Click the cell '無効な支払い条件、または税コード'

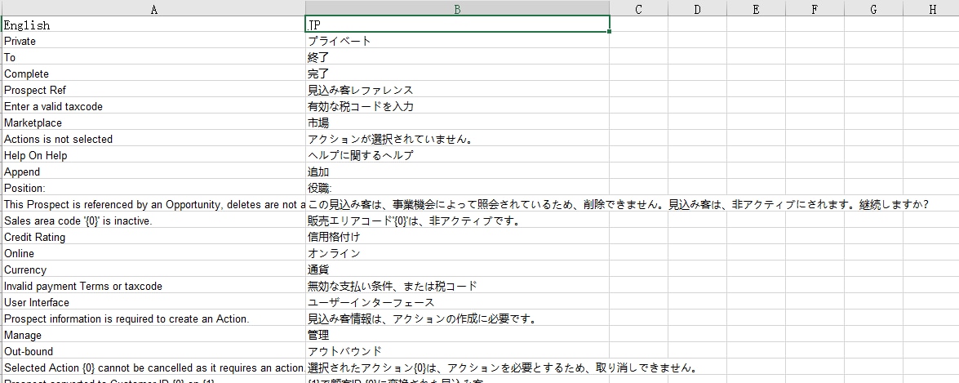[x=458, y=286]
